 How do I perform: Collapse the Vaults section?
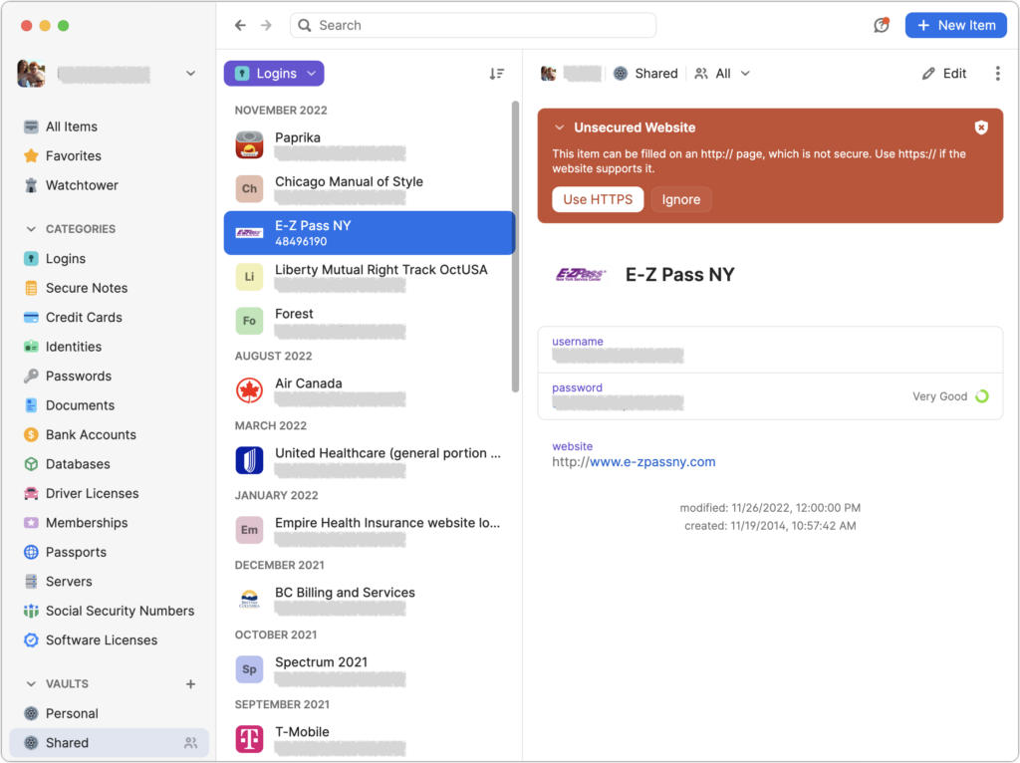(31, 684)
